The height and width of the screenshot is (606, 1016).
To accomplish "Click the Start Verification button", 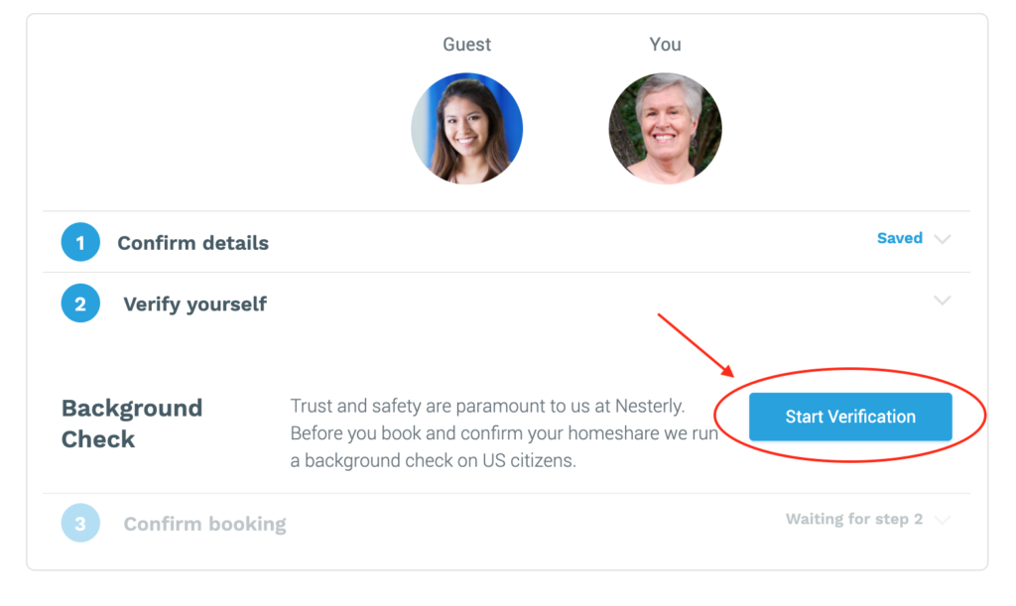I will (x=850, y=417).
